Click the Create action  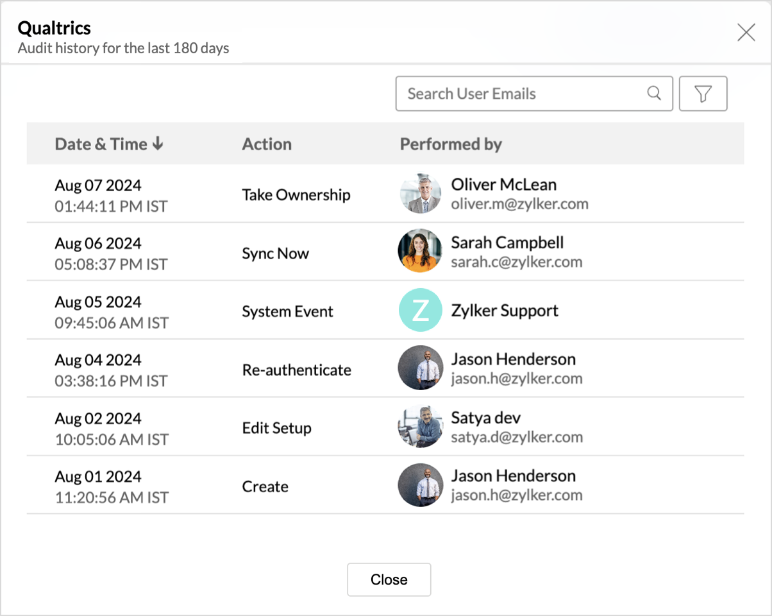tap(265, 486)
